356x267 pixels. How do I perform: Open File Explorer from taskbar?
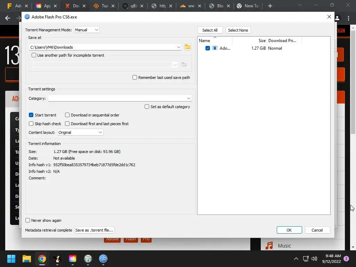click(26, 259)
